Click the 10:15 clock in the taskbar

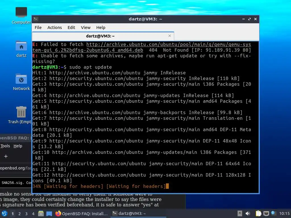284,213
